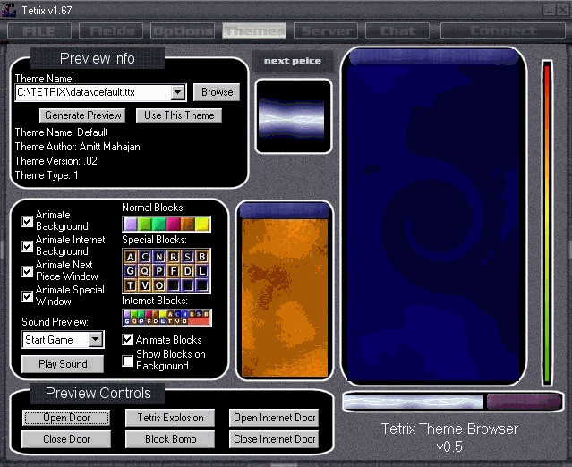Uncheck Animate Blocks checkbox
572x467 pixels.
[x=127, y=340]
